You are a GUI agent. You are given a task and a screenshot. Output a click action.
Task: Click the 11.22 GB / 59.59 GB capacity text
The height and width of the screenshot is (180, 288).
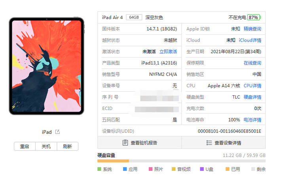[244, 155]
